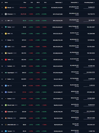The height and width of the screenshot is (133, 99).
Task: Click the Shiba Inu logo icon
Action: tap(6, 118)
